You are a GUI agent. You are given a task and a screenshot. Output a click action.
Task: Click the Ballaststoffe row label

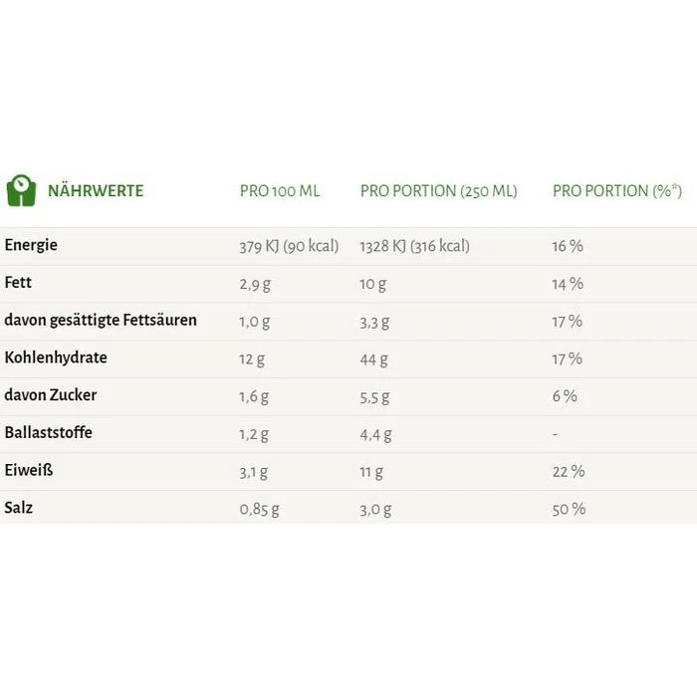48,433
